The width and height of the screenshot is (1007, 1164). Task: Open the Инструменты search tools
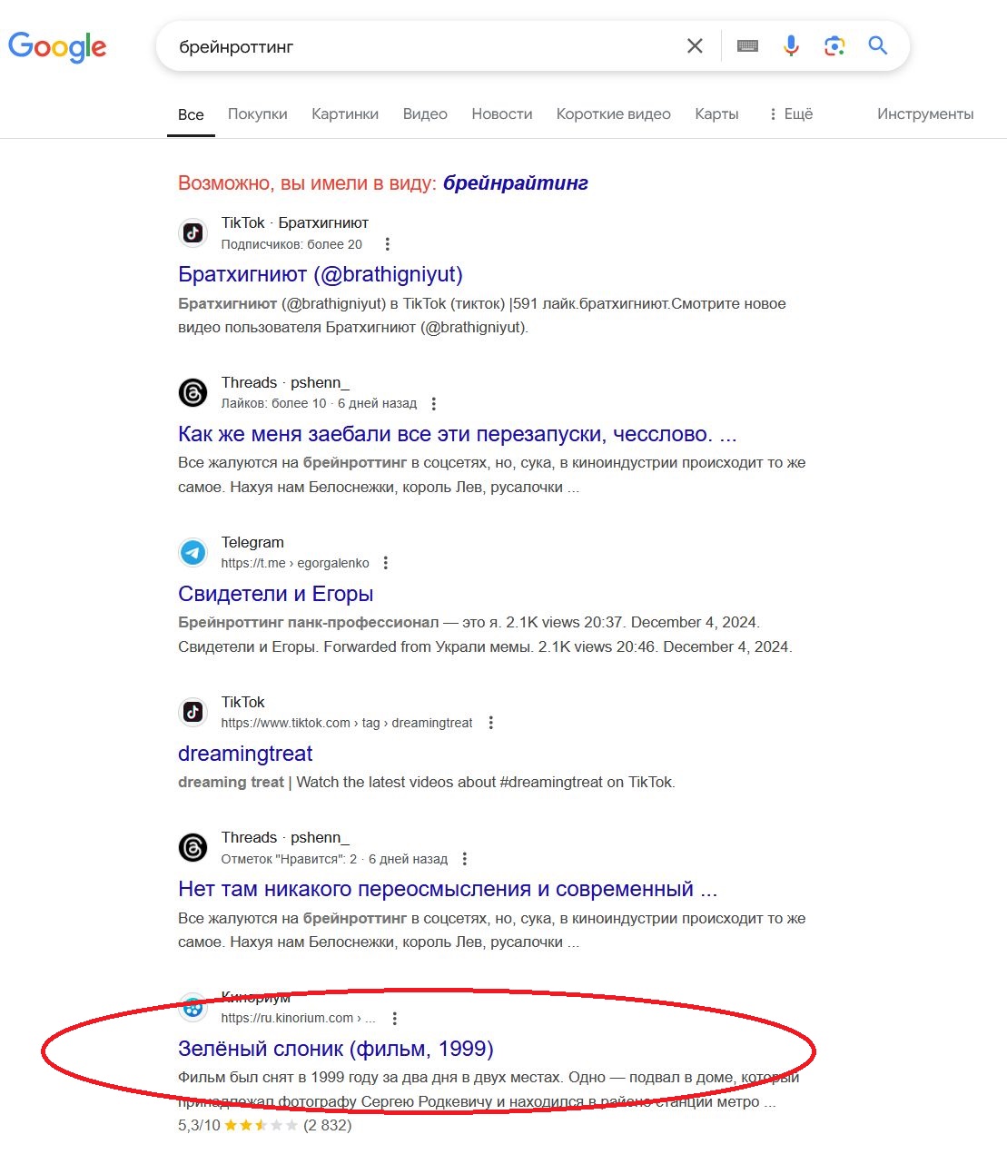pyautogui.click(x=925, y=114)
